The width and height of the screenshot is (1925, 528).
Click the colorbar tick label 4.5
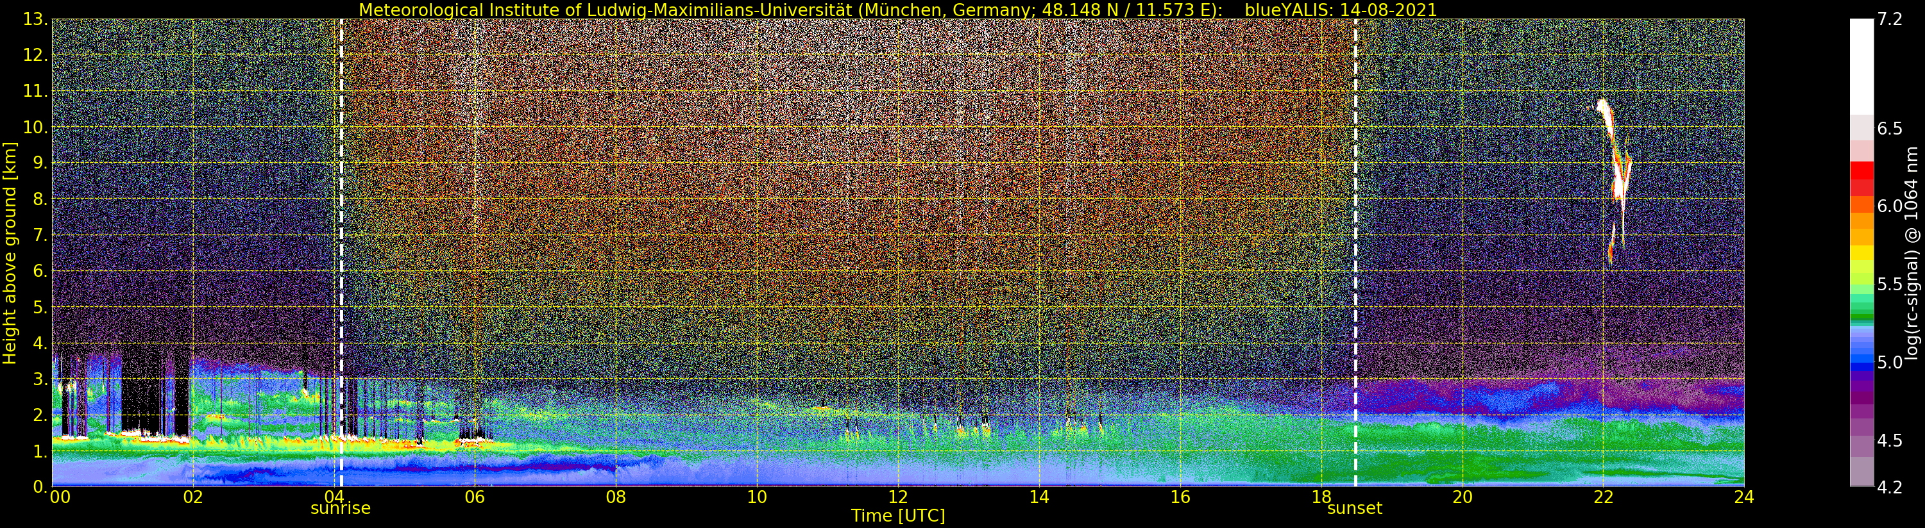[x=1889, y=441]
